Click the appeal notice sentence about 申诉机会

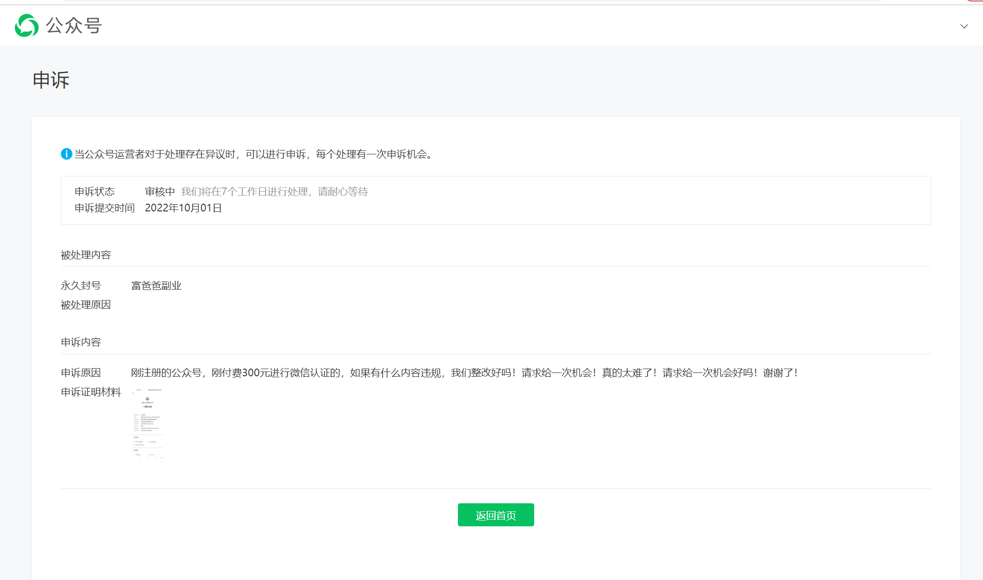coord(254,154)
